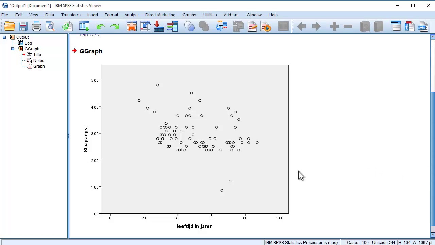Click the Insert Title icon

click(x=409, y=27)
